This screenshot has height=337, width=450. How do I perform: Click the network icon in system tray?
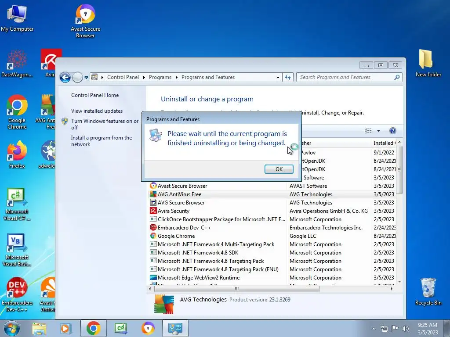384,329
